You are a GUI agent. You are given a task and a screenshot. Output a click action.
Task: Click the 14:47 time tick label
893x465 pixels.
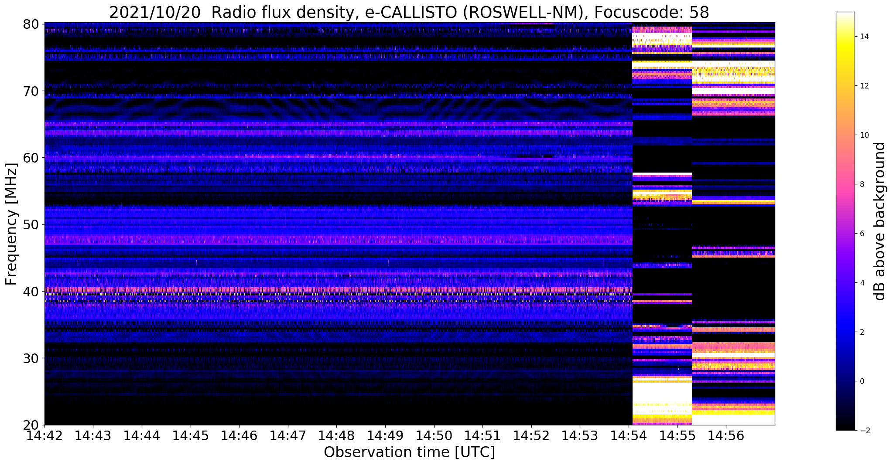(288, 435)
